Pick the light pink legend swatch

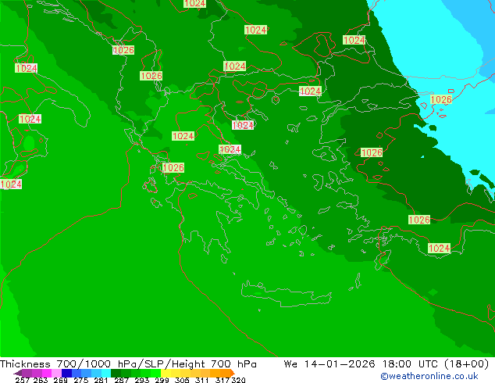56,373
